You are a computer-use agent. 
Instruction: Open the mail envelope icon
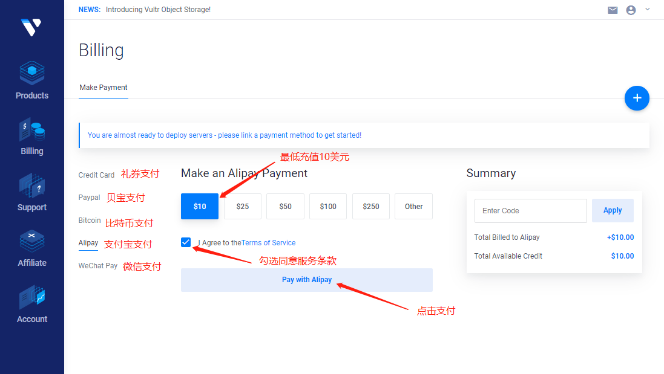[613, 10]
